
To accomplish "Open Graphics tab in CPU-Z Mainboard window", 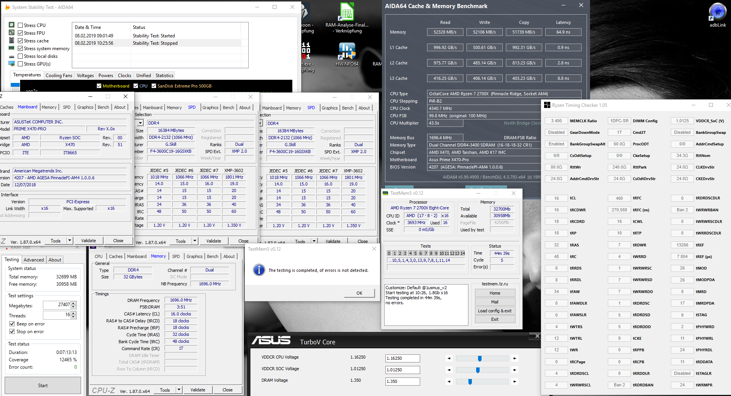I will click(85, 107).
